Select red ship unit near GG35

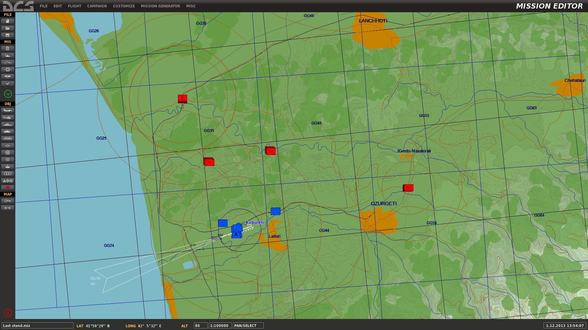(x=183, y=99)
